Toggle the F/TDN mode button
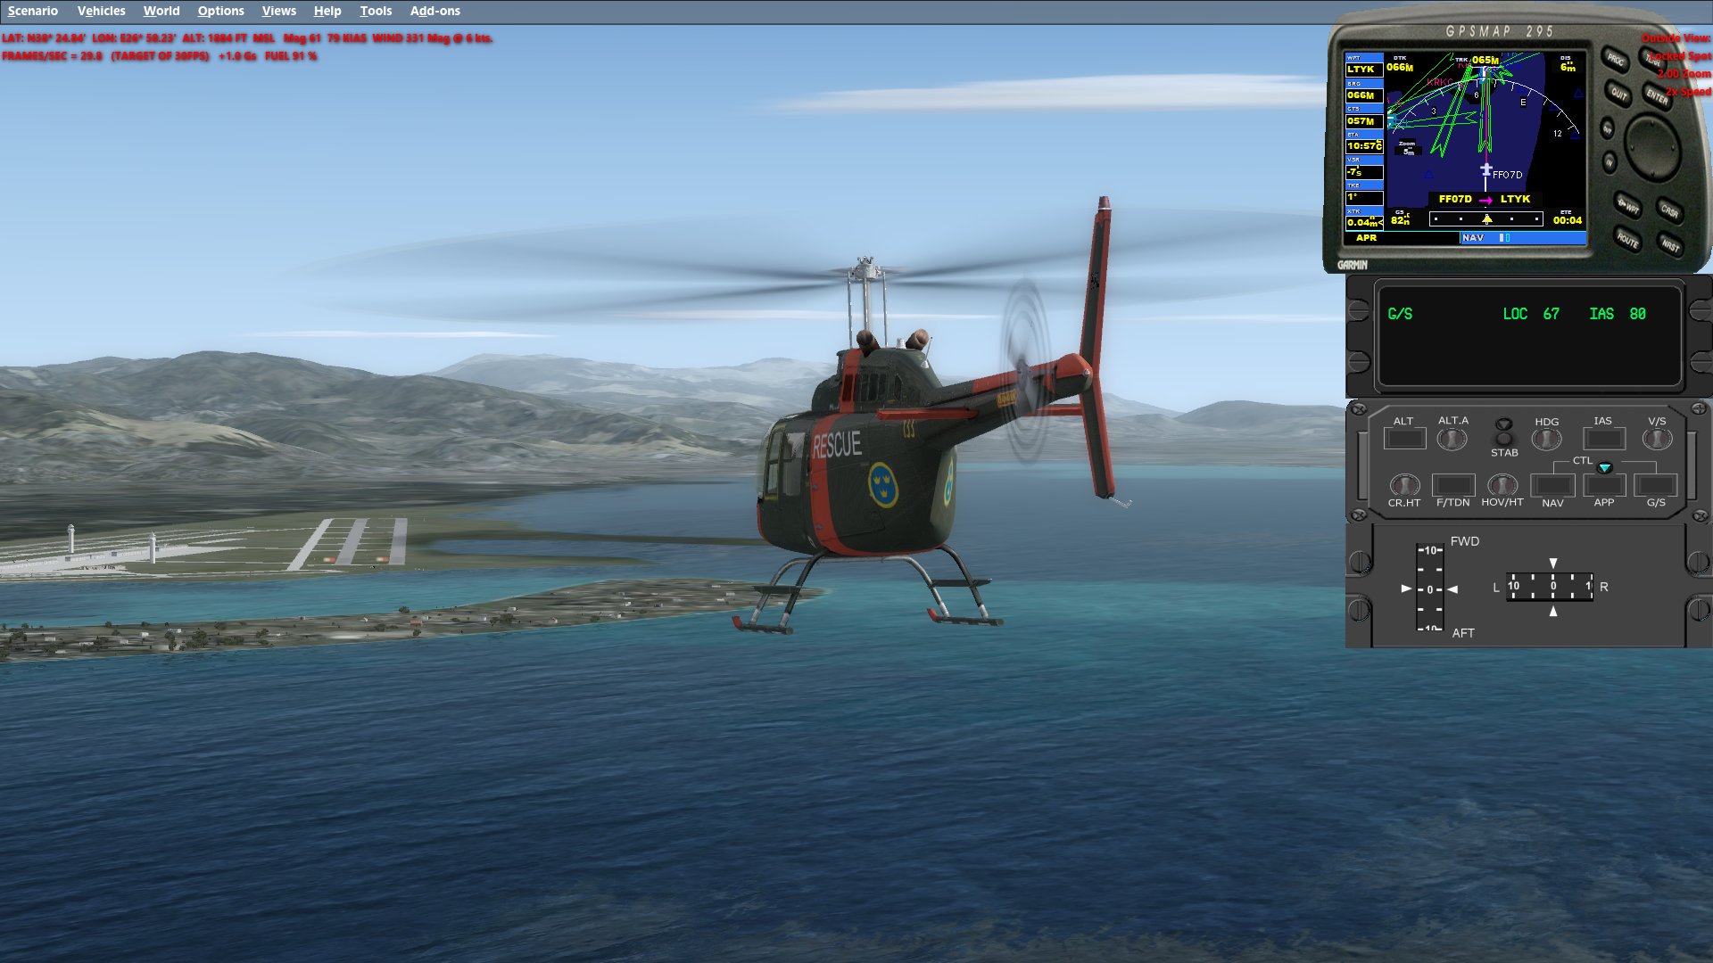 [x=1452, y=485]
